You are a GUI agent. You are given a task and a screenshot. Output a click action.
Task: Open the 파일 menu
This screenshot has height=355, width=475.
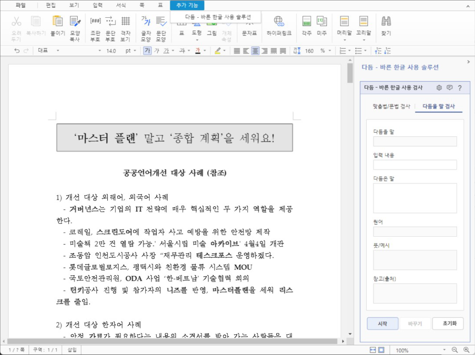[21, 5]
